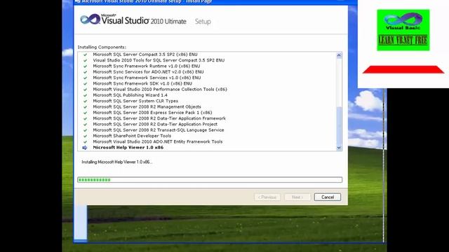Click the Cancel button

tap(328, 197)
